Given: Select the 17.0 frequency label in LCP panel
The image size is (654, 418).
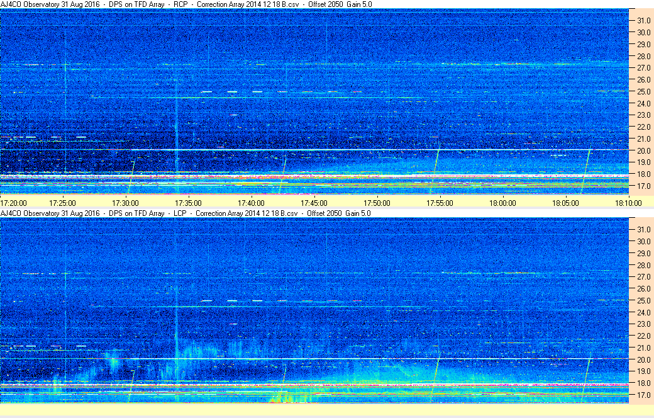Looking at the screenshot, I should pyautogui.click(x=643, y=395).
